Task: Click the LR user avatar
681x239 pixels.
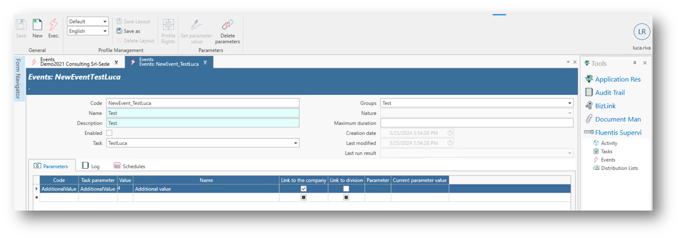Action: 642,32
